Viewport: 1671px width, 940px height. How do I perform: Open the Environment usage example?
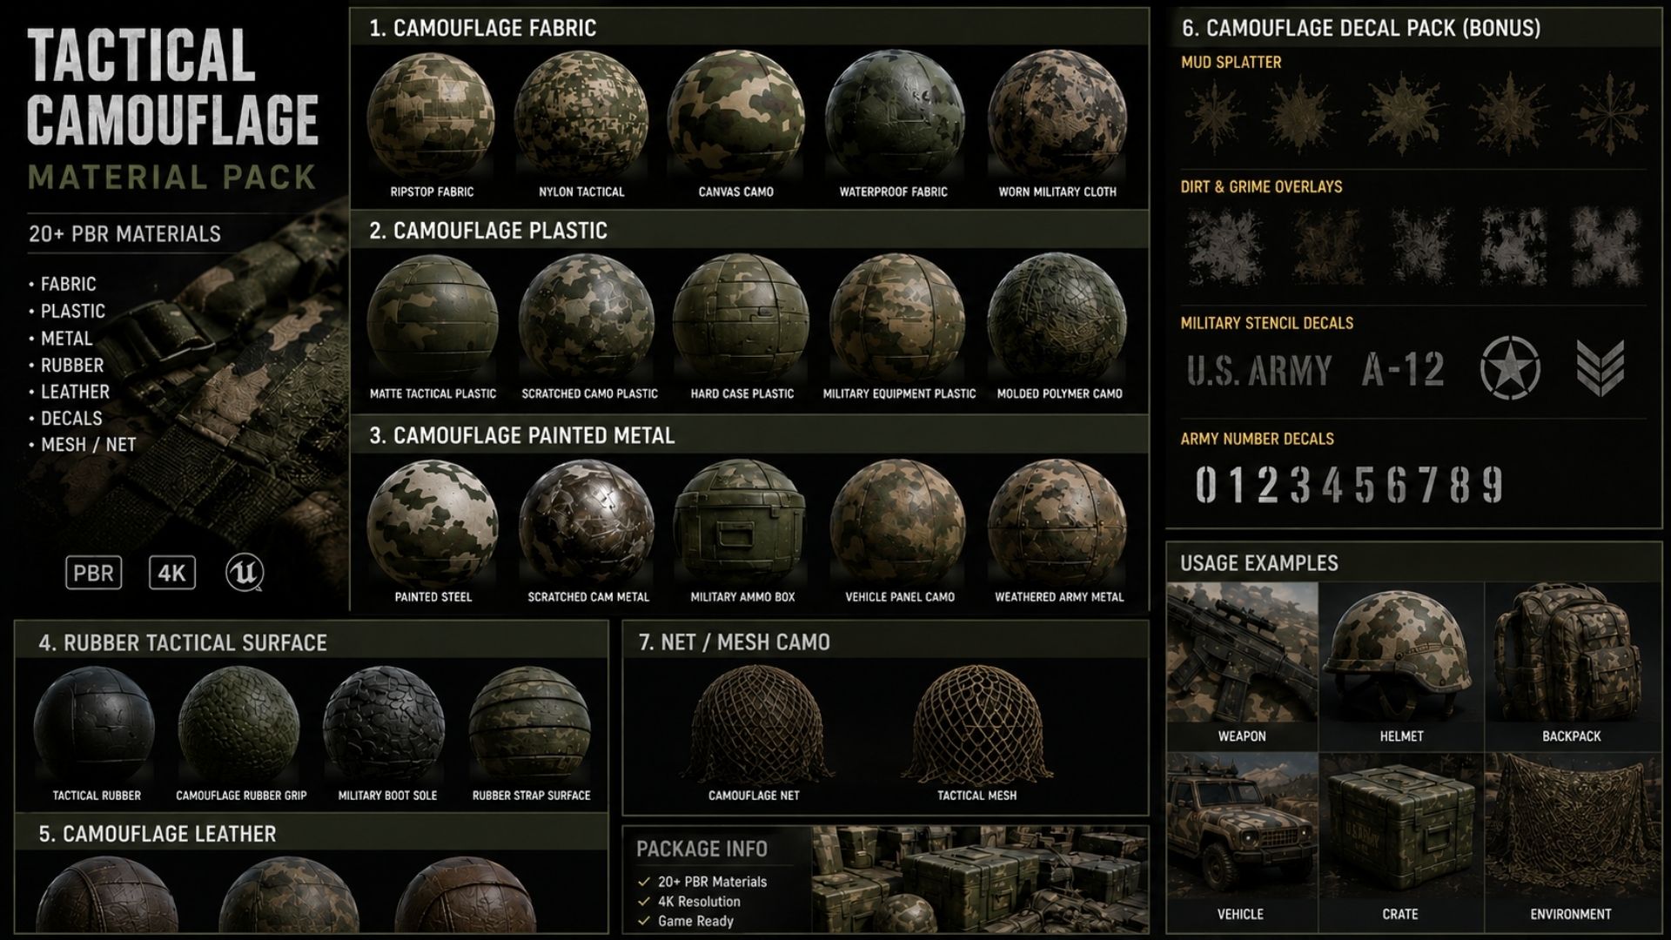pyautogui.click(x=1572, y=841)
